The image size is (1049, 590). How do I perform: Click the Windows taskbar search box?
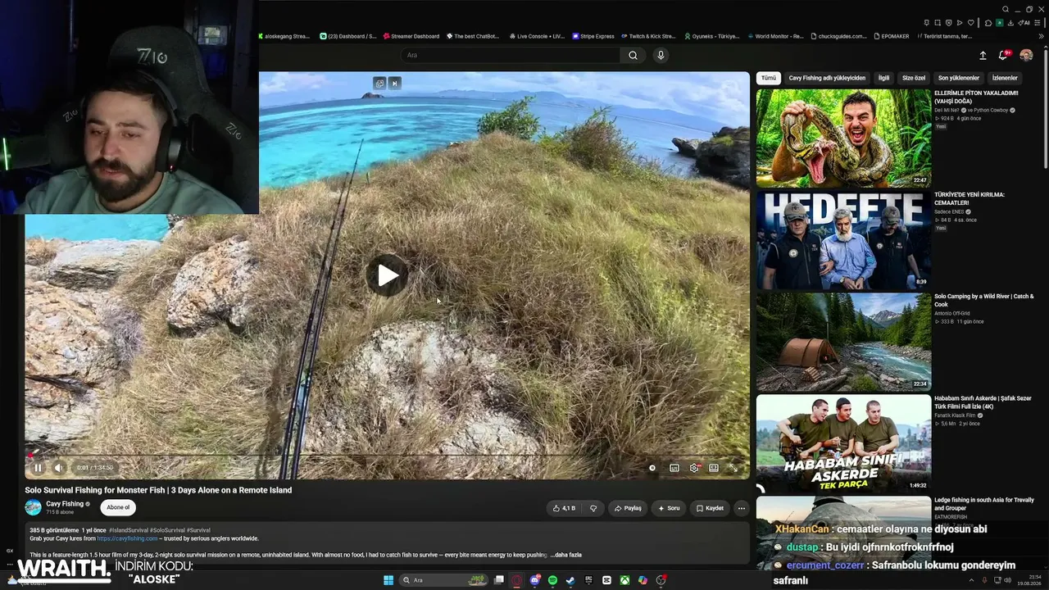(443, 580)
